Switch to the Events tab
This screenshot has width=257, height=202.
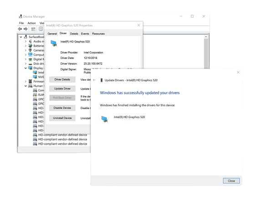(85, 34)
